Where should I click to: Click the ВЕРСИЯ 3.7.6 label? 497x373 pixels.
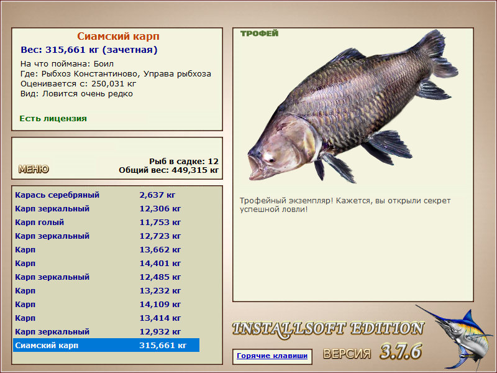372,352
